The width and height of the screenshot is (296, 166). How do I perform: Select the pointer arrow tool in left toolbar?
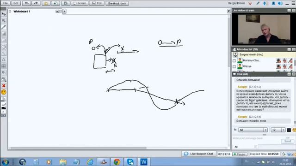point(4,14)
